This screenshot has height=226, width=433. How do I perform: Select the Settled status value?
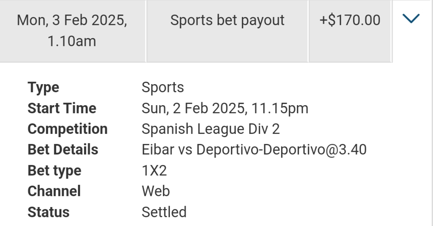[164, 212]
